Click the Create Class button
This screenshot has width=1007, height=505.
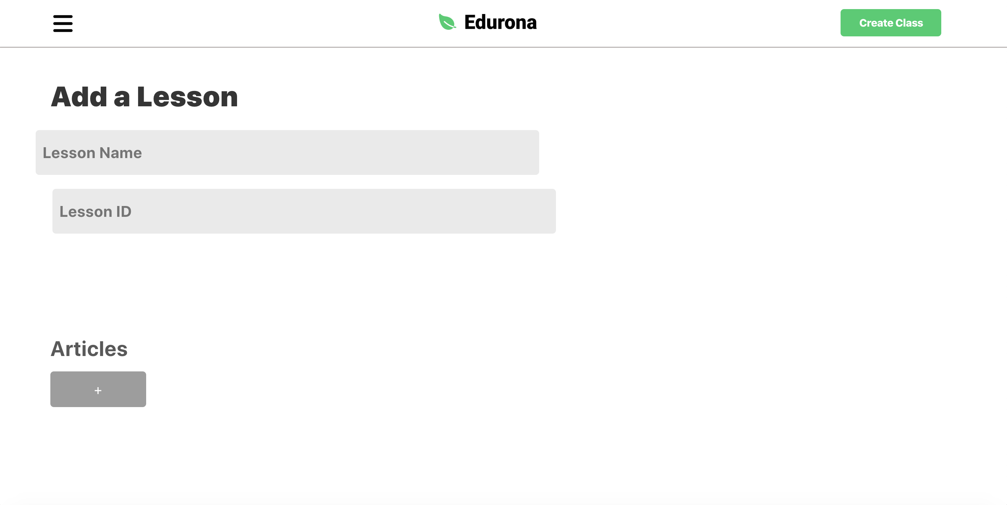891,23
